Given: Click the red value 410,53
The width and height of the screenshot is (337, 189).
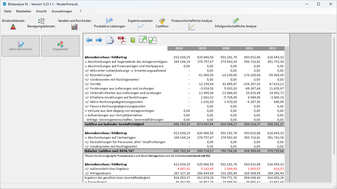Looking at the screenshot, I should 279,169.
